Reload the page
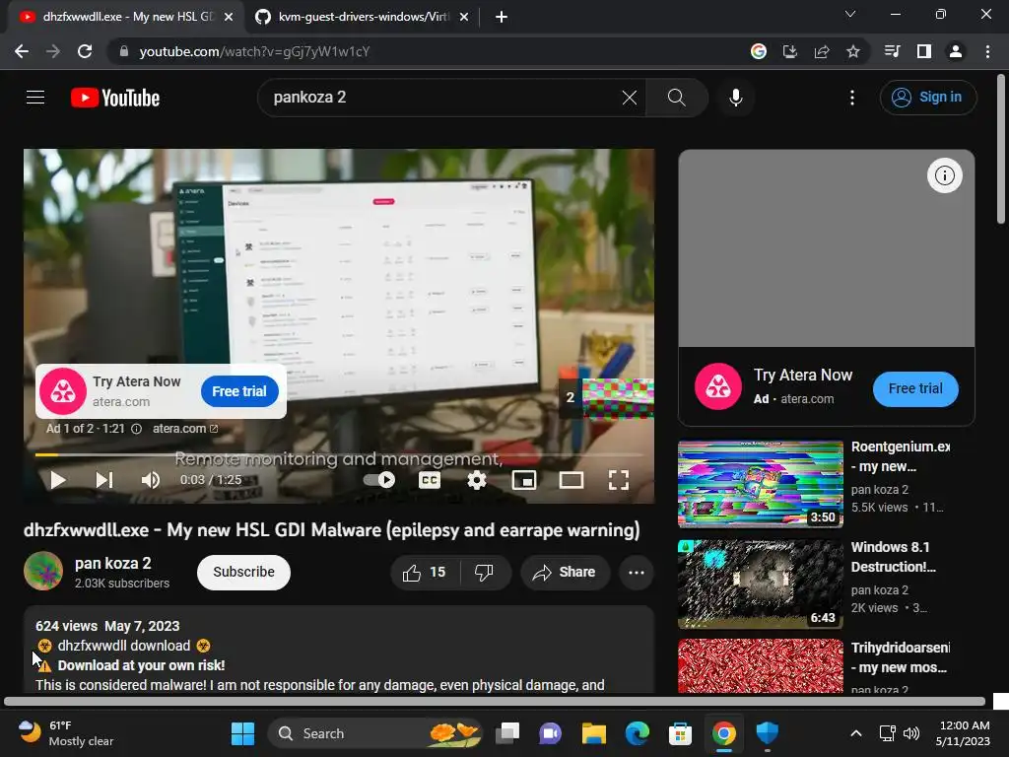 point(85,51)
